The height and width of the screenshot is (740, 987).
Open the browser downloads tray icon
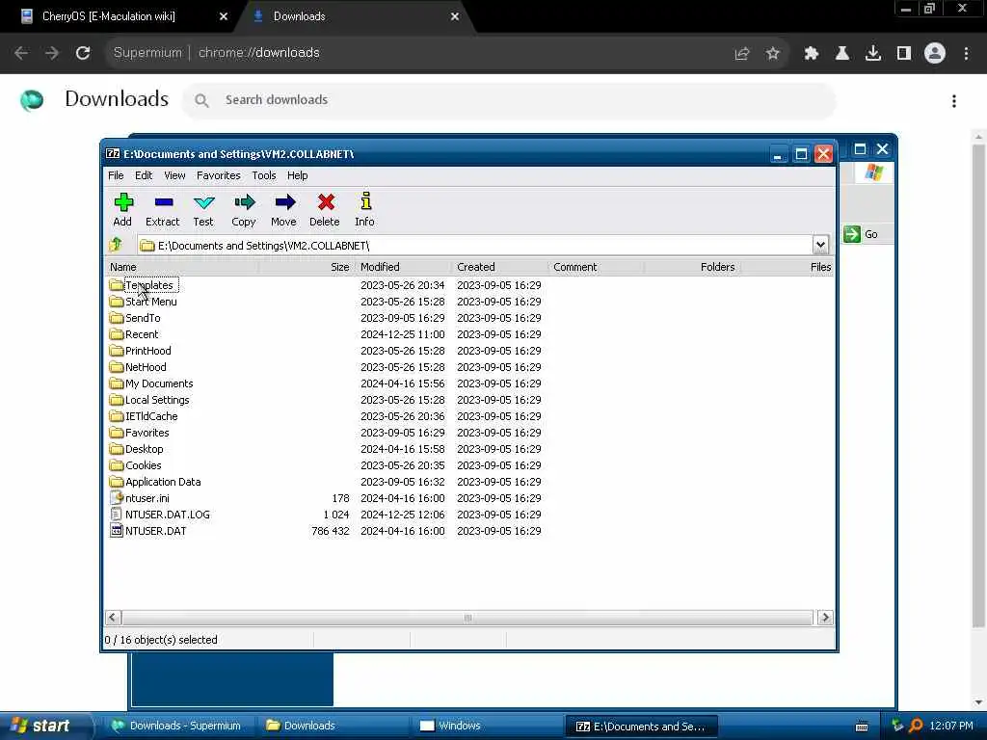[x=873, y=54]
